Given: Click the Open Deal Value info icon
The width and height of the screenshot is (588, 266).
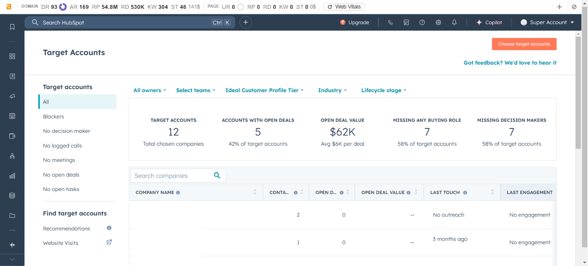Looking at the screenshot, I should pyautogui.click(x=408, y=193).
